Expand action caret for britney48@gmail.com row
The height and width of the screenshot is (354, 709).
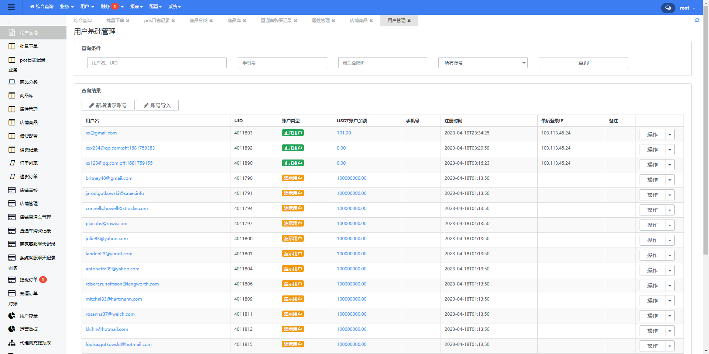(670, 180)
